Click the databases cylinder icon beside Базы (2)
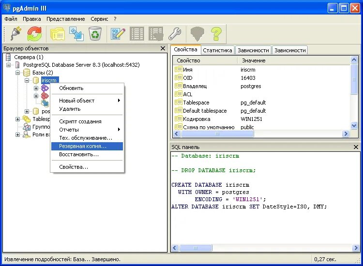The height and width of the screenshot is (266, 363). point(27,73)
